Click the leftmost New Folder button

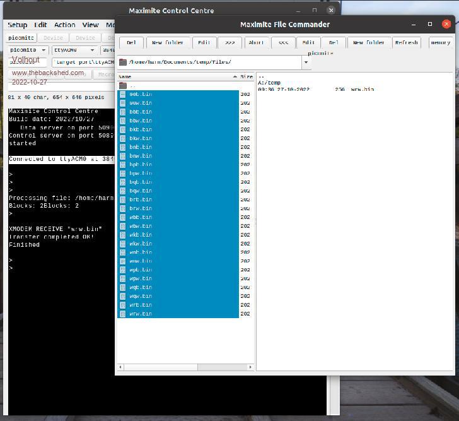(166, 42)
